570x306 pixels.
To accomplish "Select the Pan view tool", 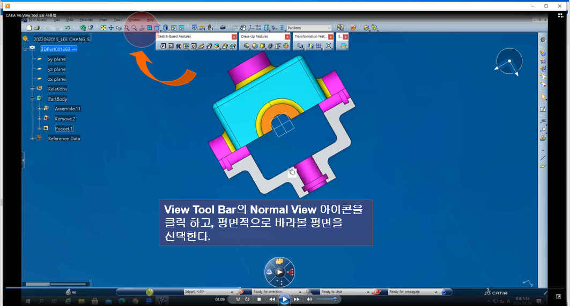I will [x=111, y=28].
